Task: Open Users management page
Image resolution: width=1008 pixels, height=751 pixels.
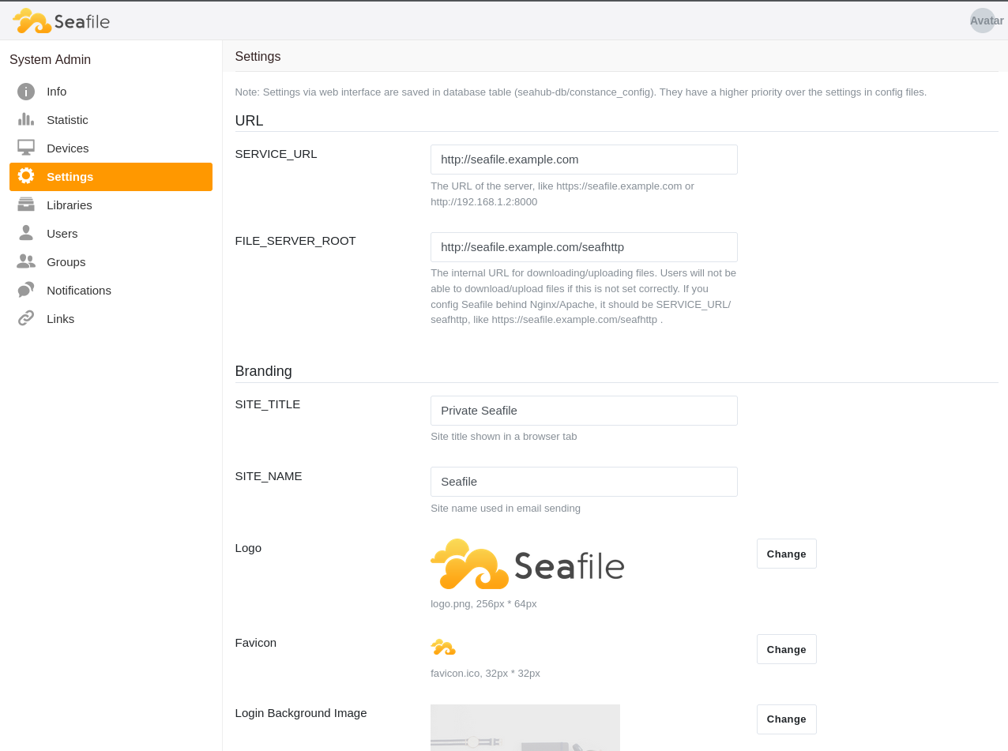Action: coord(111,234)
